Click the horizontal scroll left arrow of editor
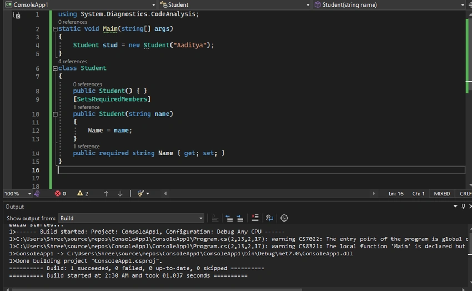The width and height of the screenshot is (472, 291). click(165, 193)
